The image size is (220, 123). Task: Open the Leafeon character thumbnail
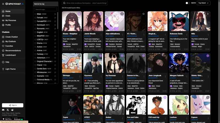coord(179,105)
